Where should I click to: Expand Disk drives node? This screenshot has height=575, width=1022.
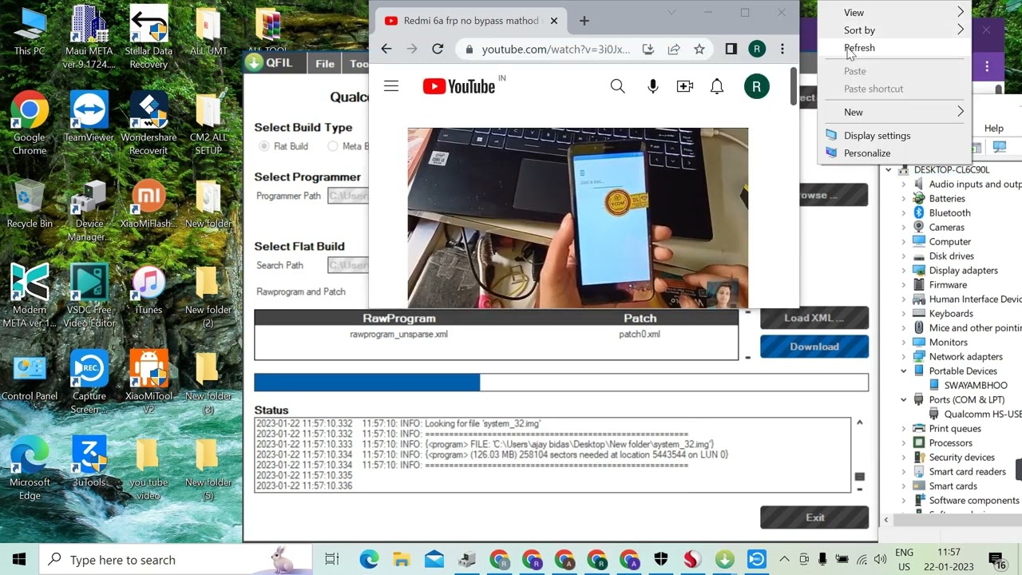tap(904, 256)
